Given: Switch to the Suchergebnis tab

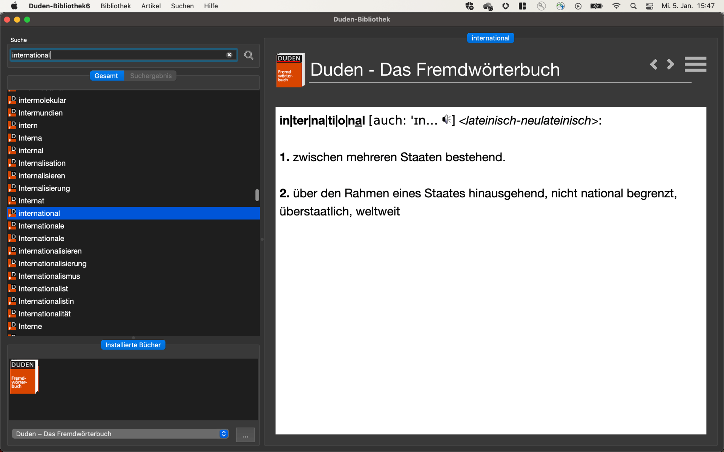Looking at the screenshot, I should (150, 75).
